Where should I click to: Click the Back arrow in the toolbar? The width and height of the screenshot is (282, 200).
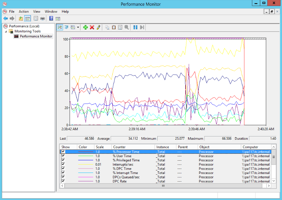[5, 18]
